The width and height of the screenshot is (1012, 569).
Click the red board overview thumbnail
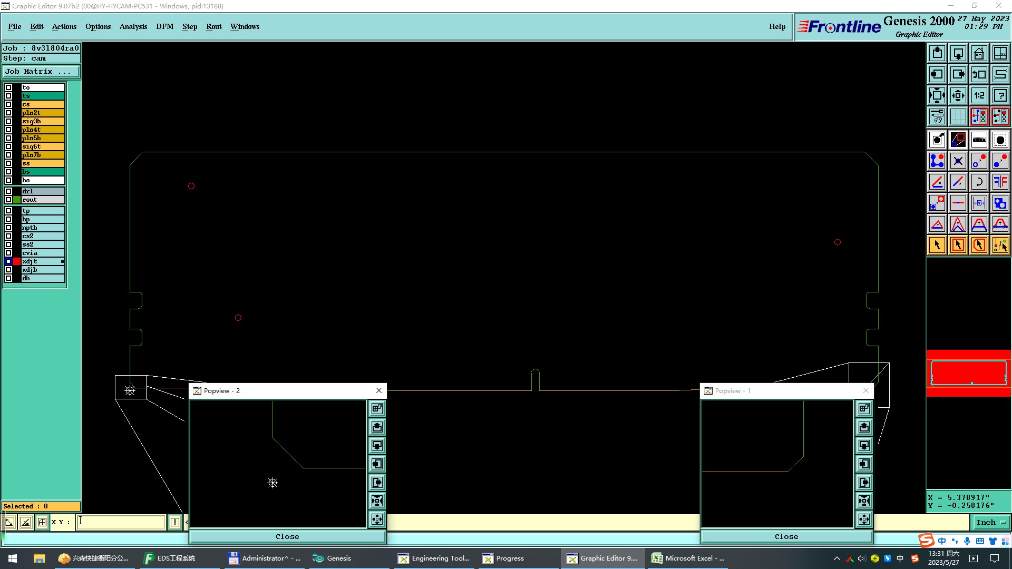[969, 373]
